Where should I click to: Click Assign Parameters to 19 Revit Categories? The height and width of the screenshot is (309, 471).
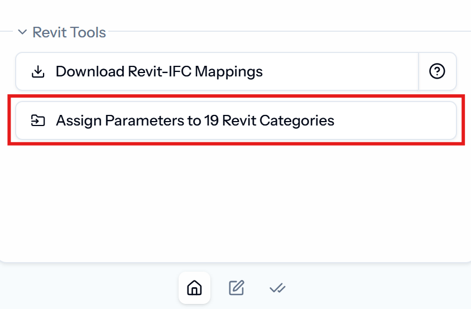coord(236,120)
